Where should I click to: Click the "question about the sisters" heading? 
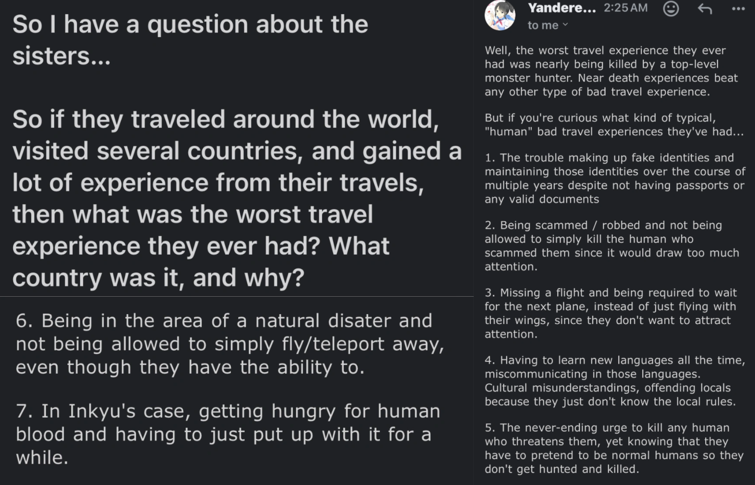[x=190, y=40]
